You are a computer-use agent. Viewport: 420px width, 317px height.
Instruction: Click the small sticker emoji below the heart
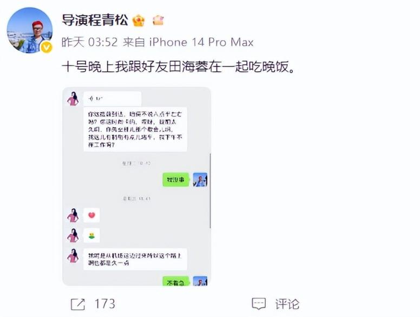[x=91, y=236]
